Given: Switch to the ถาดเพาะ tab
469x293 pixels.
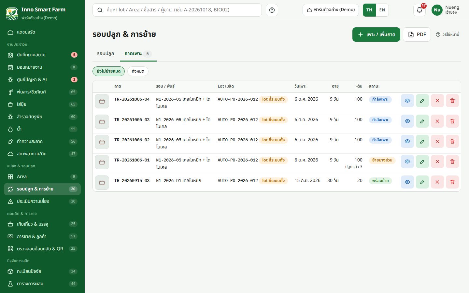Looking at the screenshot, I should [x=138, y=54].
